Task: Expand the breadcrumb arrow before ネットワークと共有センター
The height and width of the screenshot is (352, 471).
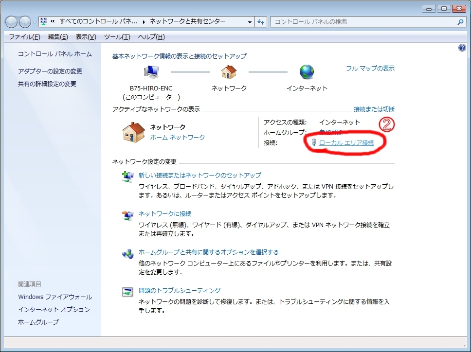Action: [144, 22]
